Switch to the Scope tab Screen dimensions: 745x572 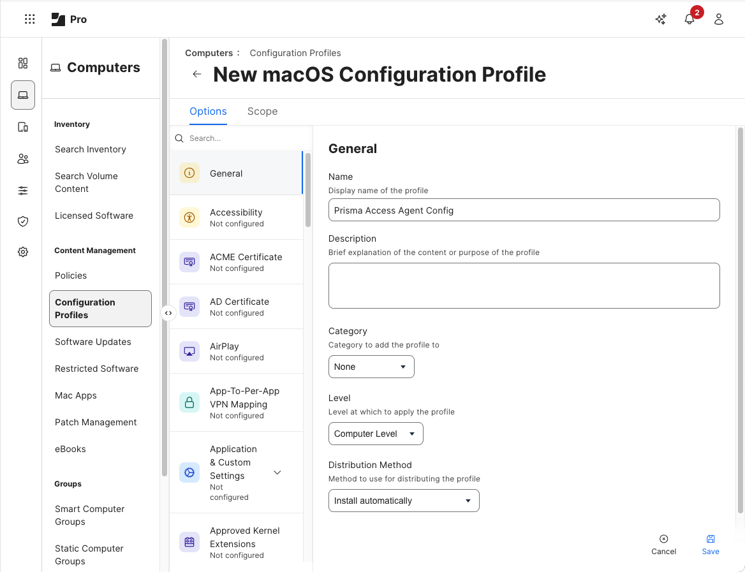pyautogui.click(x=262, y=111)
